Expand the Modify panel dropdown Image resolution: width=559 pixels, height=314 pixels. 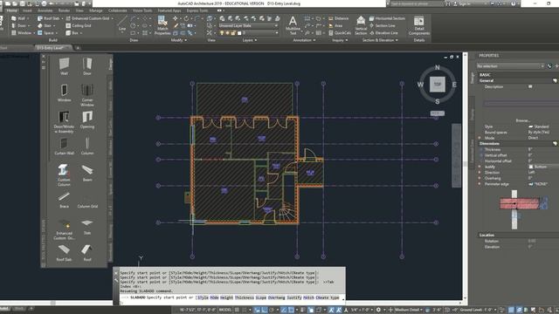click(178, 40)
